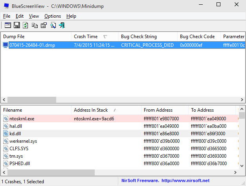Sort by From Address column header

[x=165, y=110]
